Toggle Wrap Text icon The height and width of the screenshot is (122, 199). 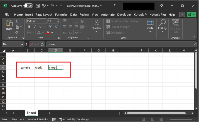tap(82, 21)
